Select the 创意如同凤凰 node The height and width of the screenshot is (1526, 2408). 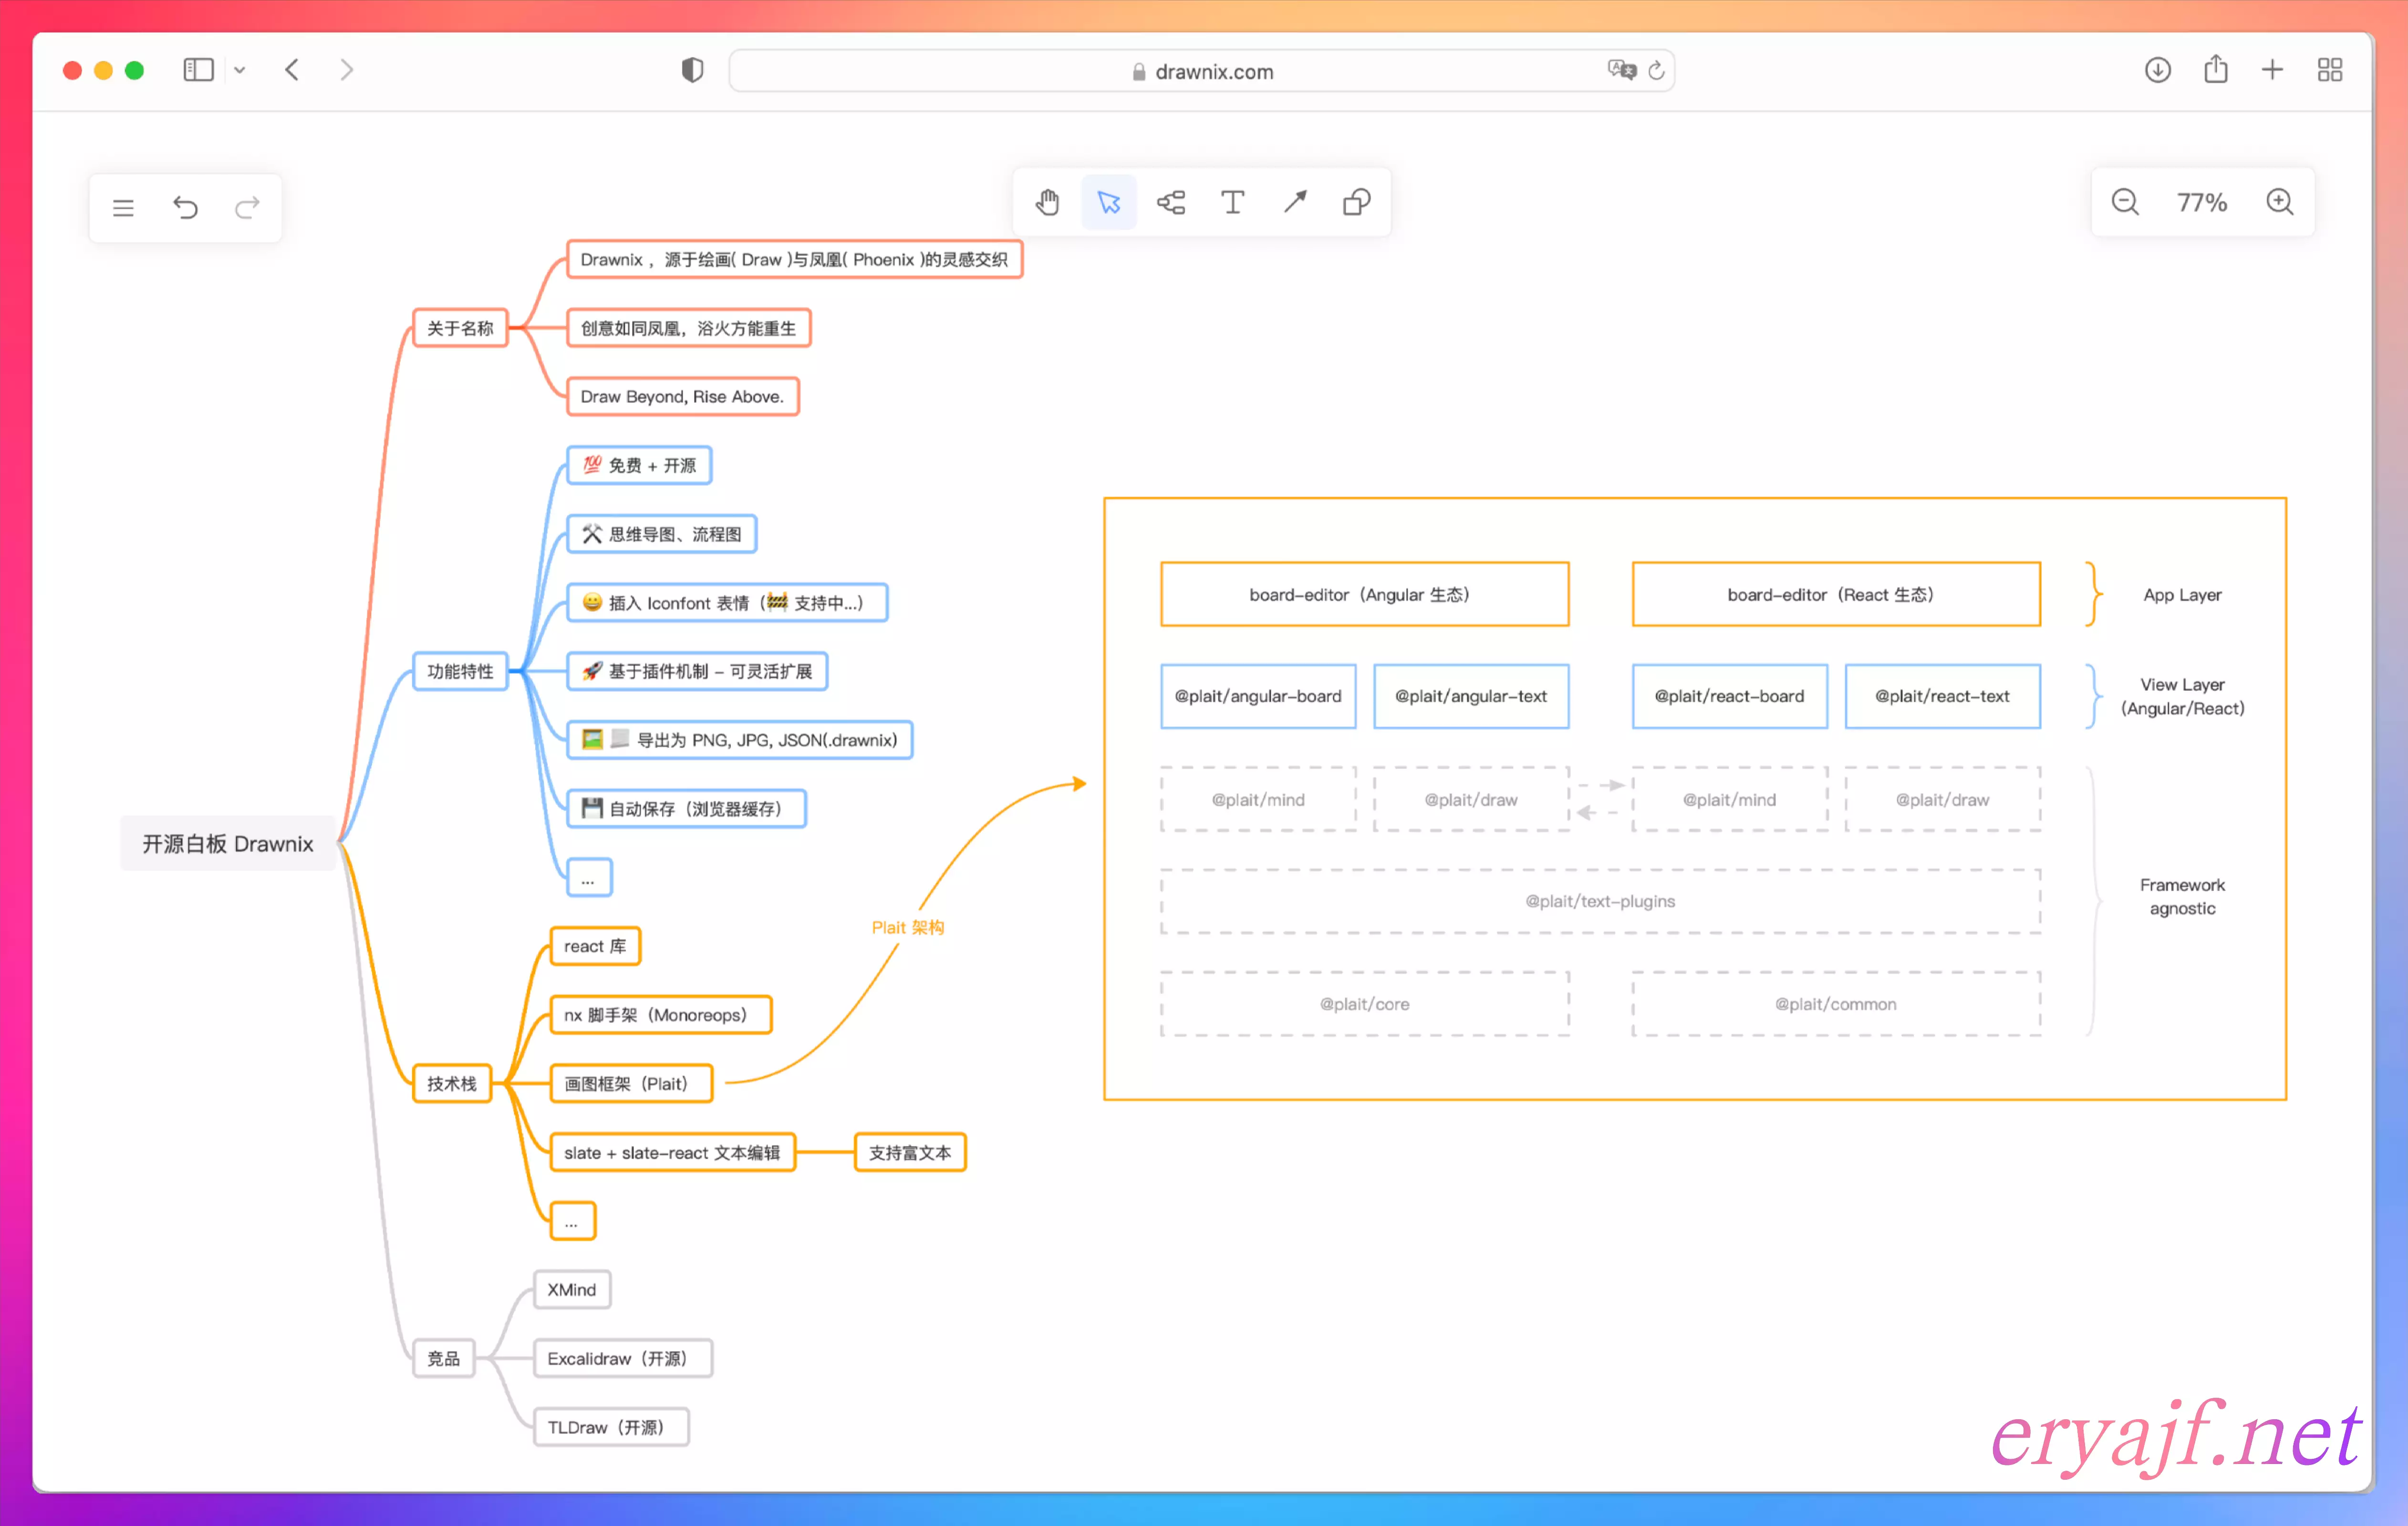689,328
